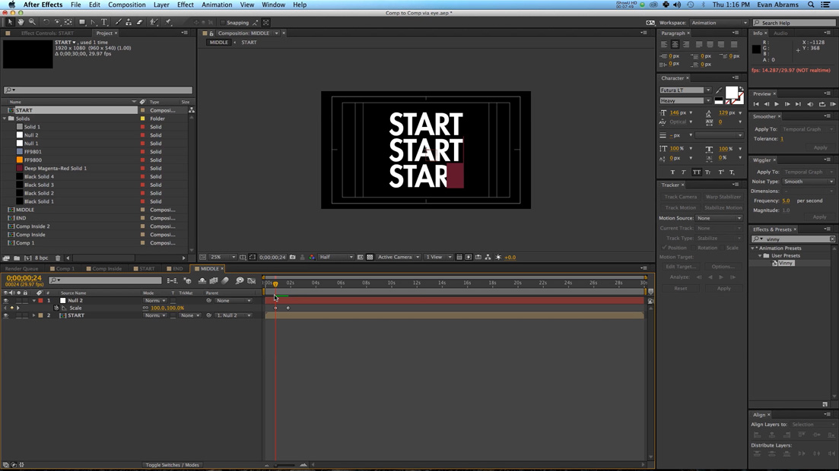Screen dimensions: 839x471
Task: Open the Active Camera dropdown
Action: point(398,258)
